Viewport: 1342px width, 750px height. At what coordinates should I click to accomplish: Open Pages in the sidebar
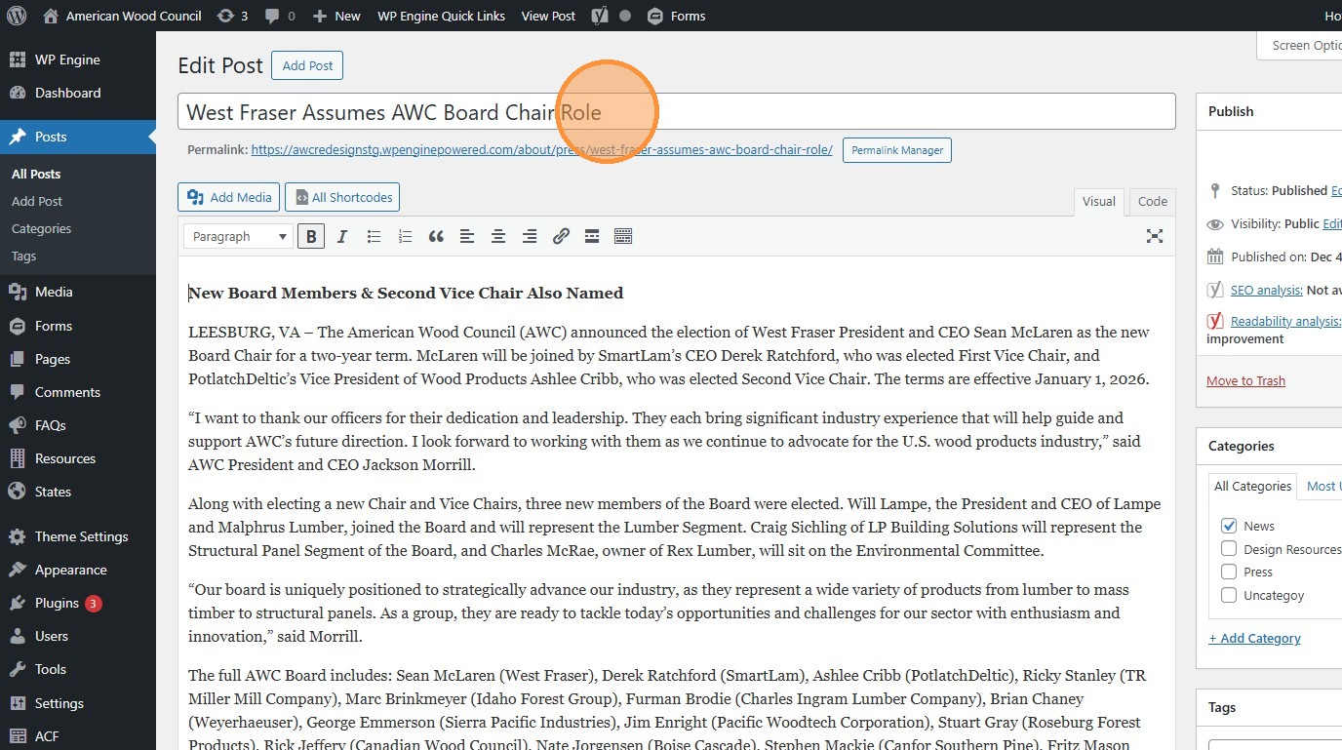pyautogui.click(x=78, y=359)
